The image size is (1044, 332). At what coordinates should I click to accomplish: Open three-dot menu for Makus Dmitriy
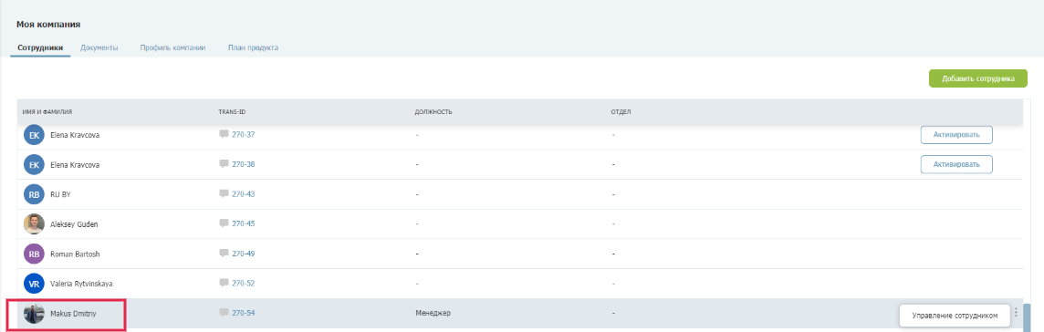click(1016, 313)
